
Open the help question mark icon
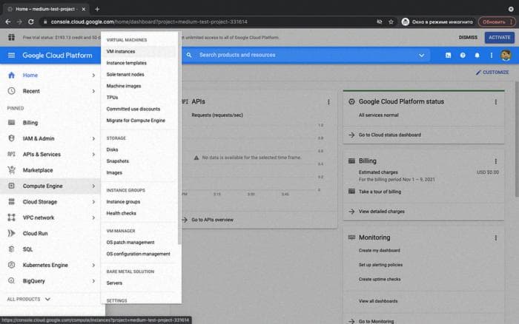(x=463, y=55)
